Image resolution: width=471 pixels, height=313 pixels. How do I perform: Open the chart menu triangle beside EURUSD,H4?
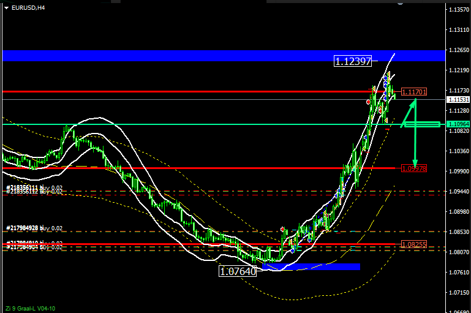[x=6, y=8]
